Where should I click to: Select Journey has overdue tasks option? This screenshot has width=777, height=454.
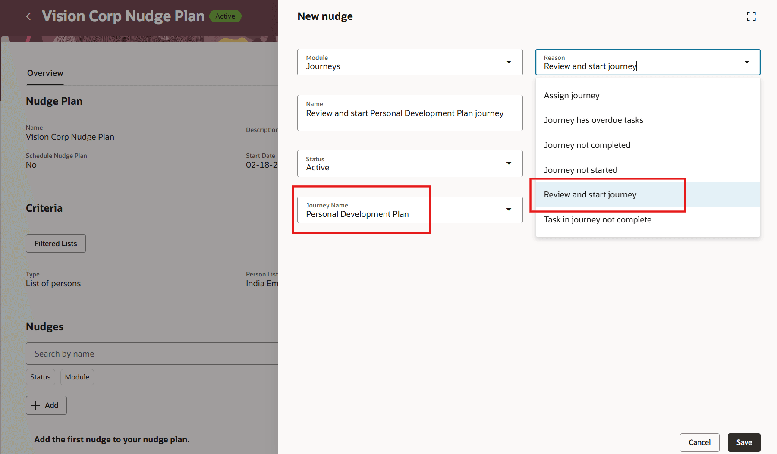(594, 120)
